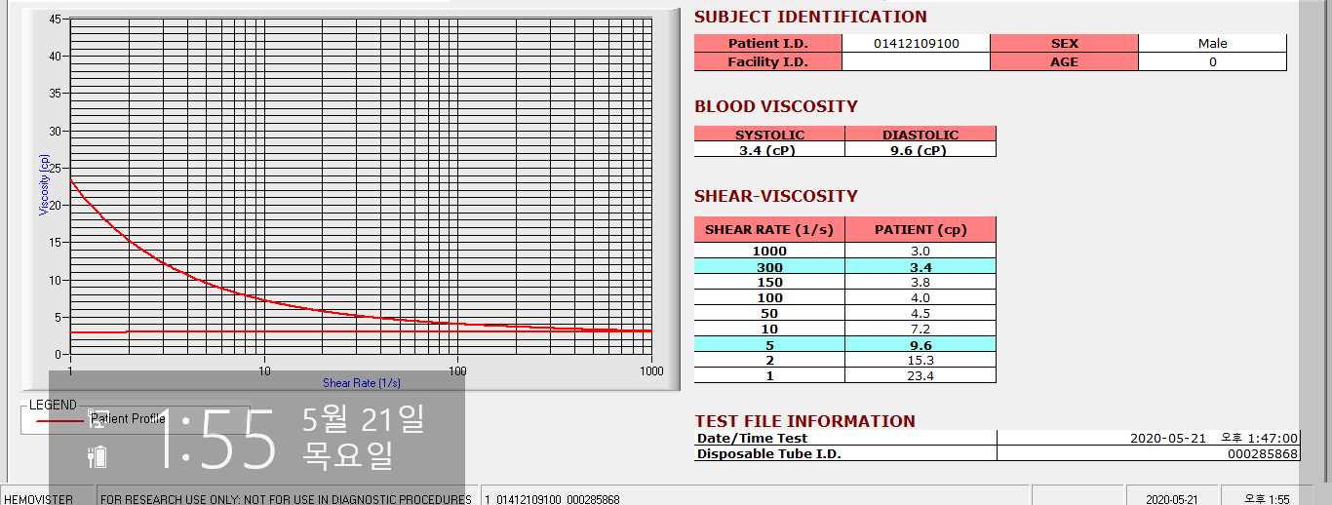The height and width of the screenshot is (505, 1332).
Task: Click the Patient I.D. label cell
Action: click(x=767, y=43)
